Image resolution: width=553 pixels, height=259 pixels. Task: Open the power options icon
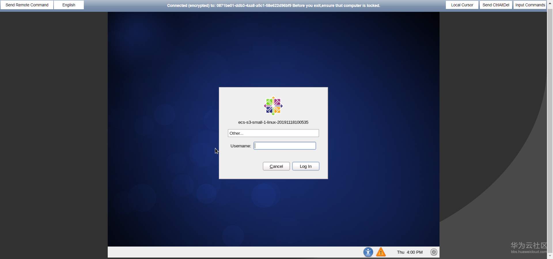434,252
